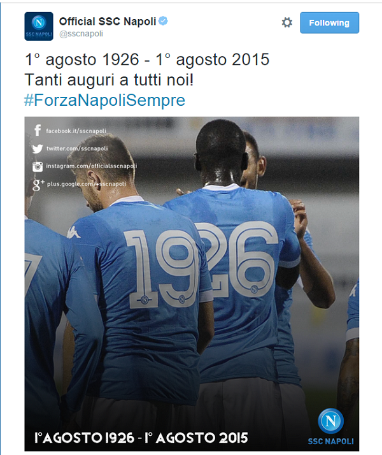Click the Facebook icon in the image
Image resolution: width=382 pixels, height=455 pixels.
tap(38, 131)
